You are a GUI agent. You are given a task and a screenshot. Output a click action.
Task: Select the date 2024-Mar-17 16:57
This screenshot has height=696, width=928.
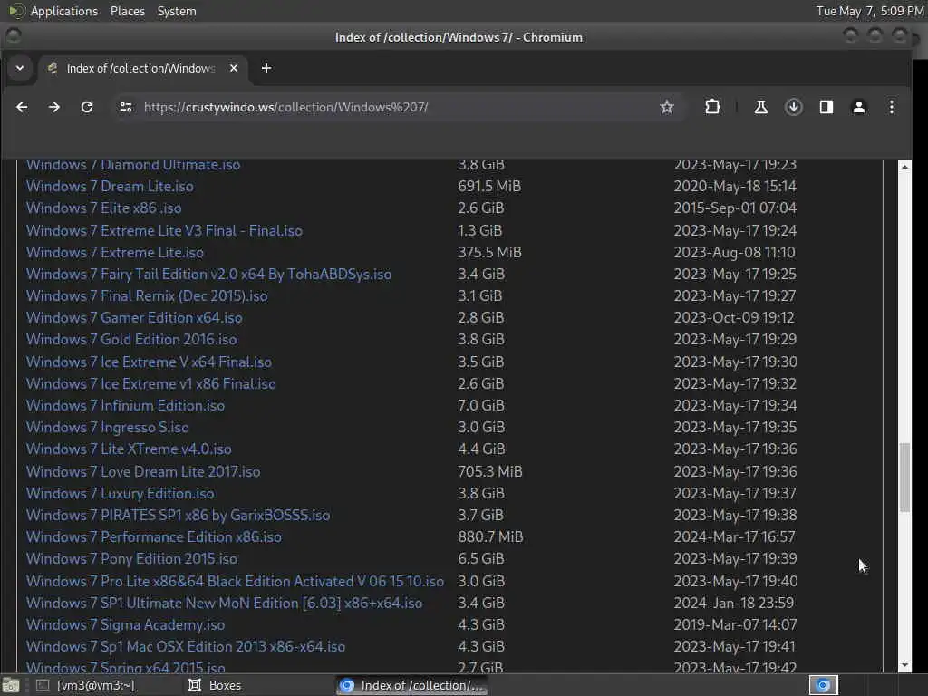pyautogui.click(x=734, y=537)
